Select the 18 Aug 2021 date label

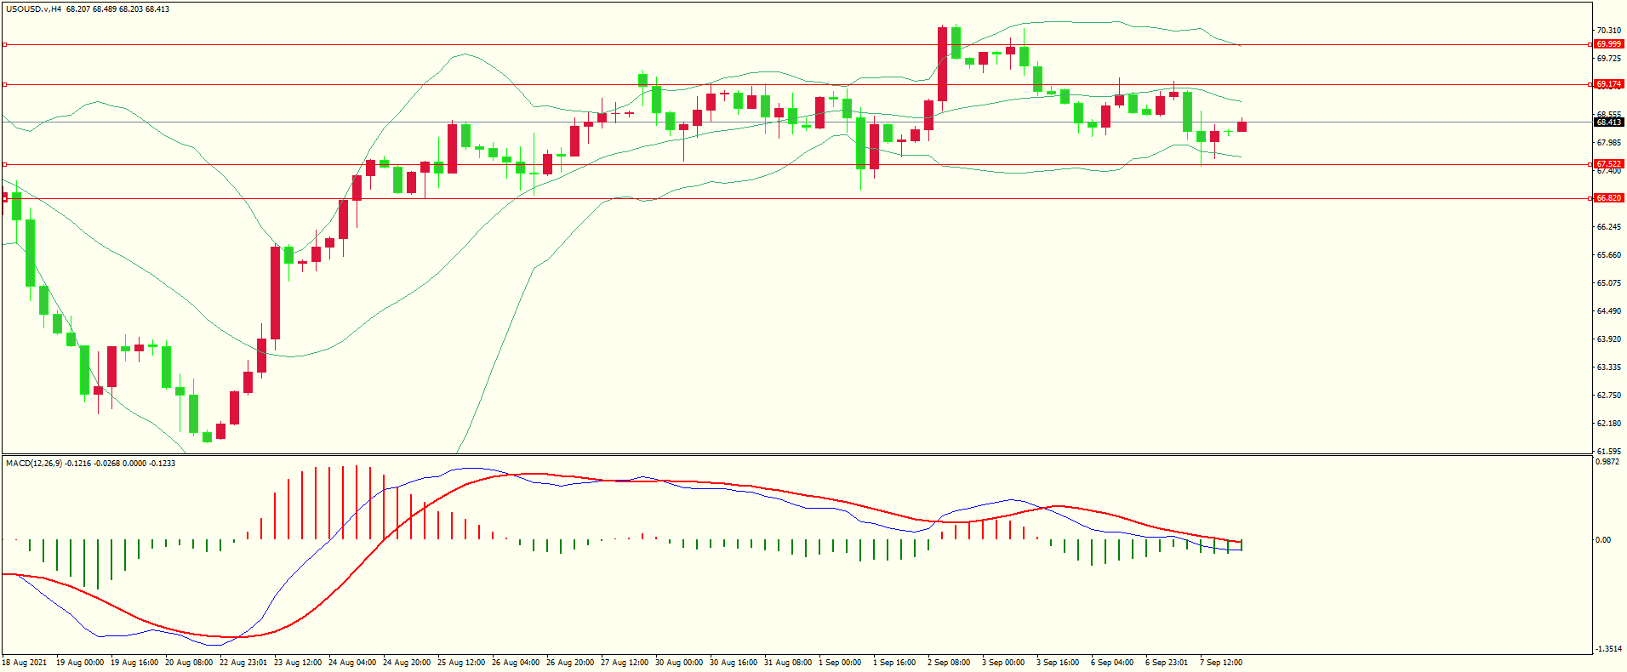[x=25, y=663]
